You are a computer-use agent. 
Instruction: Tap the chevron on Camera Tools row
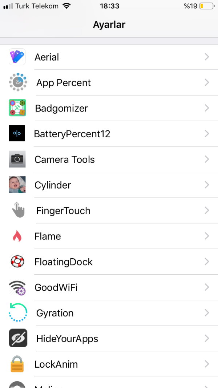[207, 159]
